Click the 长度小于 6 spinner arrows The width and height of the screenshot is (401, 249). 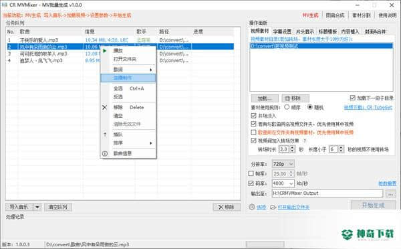pyautogui.click(x=341, y=149)
